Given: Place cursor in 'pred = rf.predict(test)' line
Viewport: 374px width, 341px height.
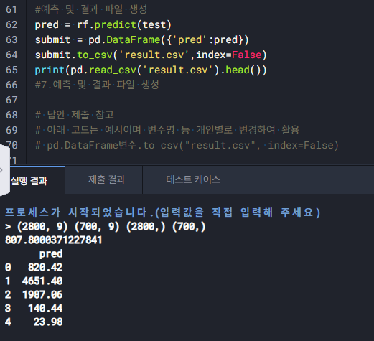Looking at the screenshot, I should (103, 25).
